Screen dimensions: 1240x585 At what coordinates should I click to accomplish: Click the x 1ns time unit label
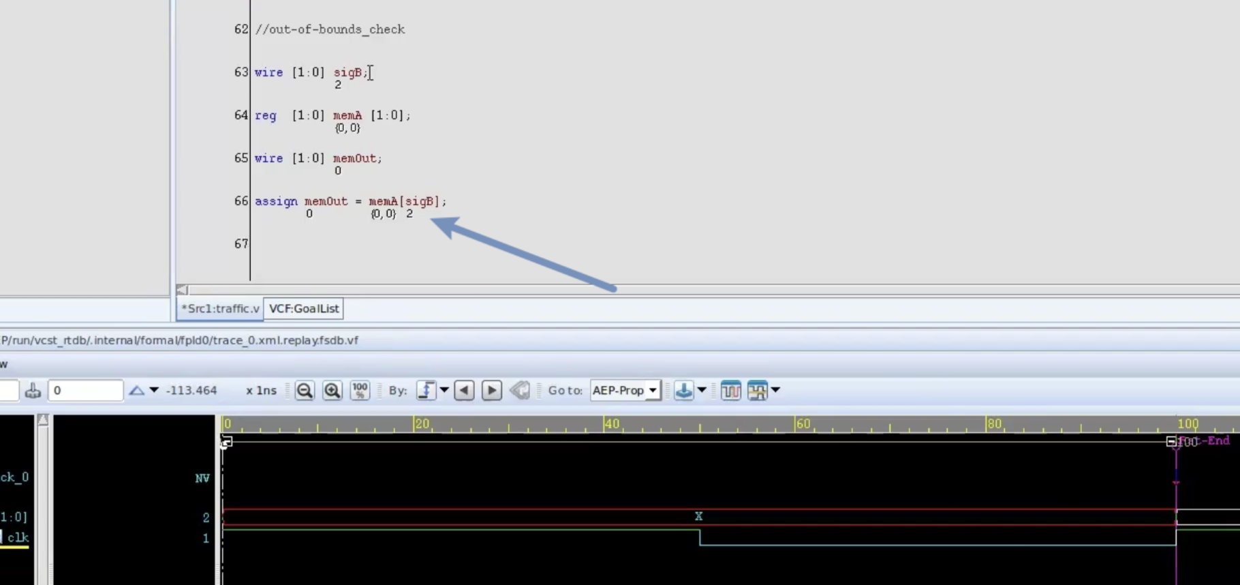point(261,391)
